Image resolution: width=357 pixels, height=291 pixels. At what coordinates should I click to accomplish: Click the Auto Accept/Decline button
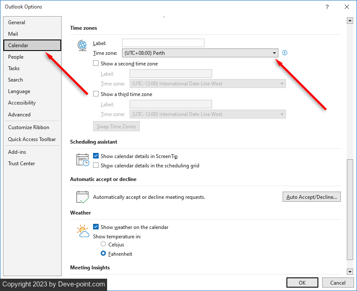point(312,197)
